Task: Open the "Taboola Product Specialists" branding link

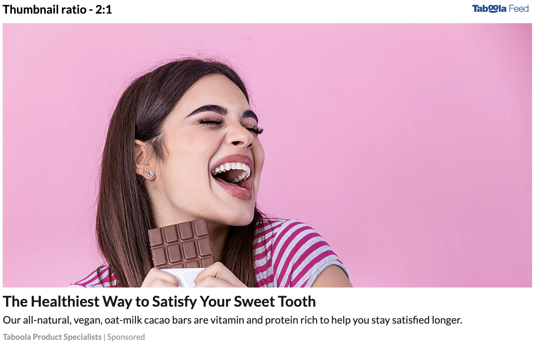Action: coord(52,337)
